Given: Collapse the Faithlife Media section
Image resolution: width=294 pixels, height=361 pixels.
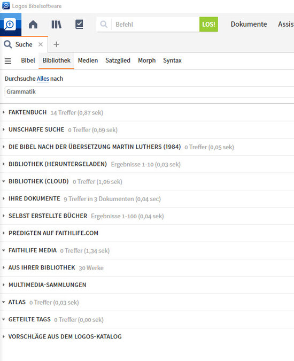Looking at the screenshot, I should click(3, 250).
